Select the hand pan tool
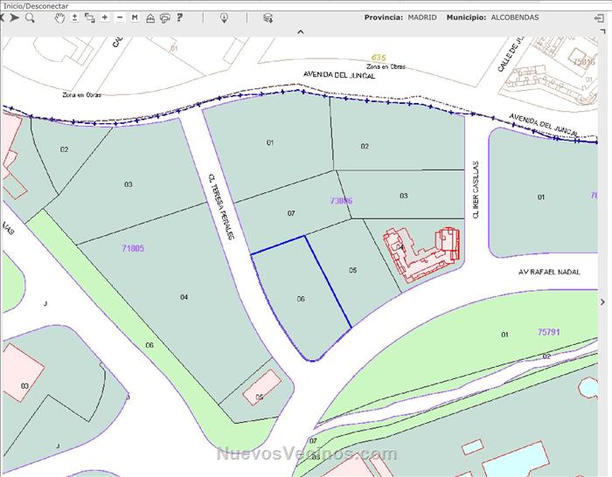 pyautogui.click(x=59, y=17)
